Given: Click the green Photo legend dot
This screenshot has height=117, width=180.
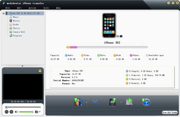Looking at the screenshot, I should [98, 55].
